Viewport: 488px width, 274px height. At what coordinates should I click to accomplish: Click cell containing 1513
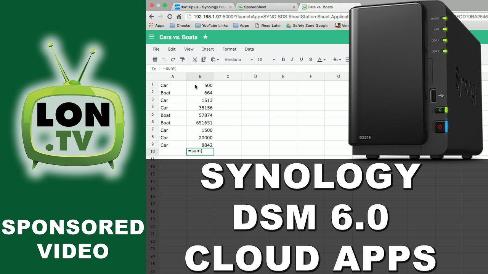[x=200, y=100]
